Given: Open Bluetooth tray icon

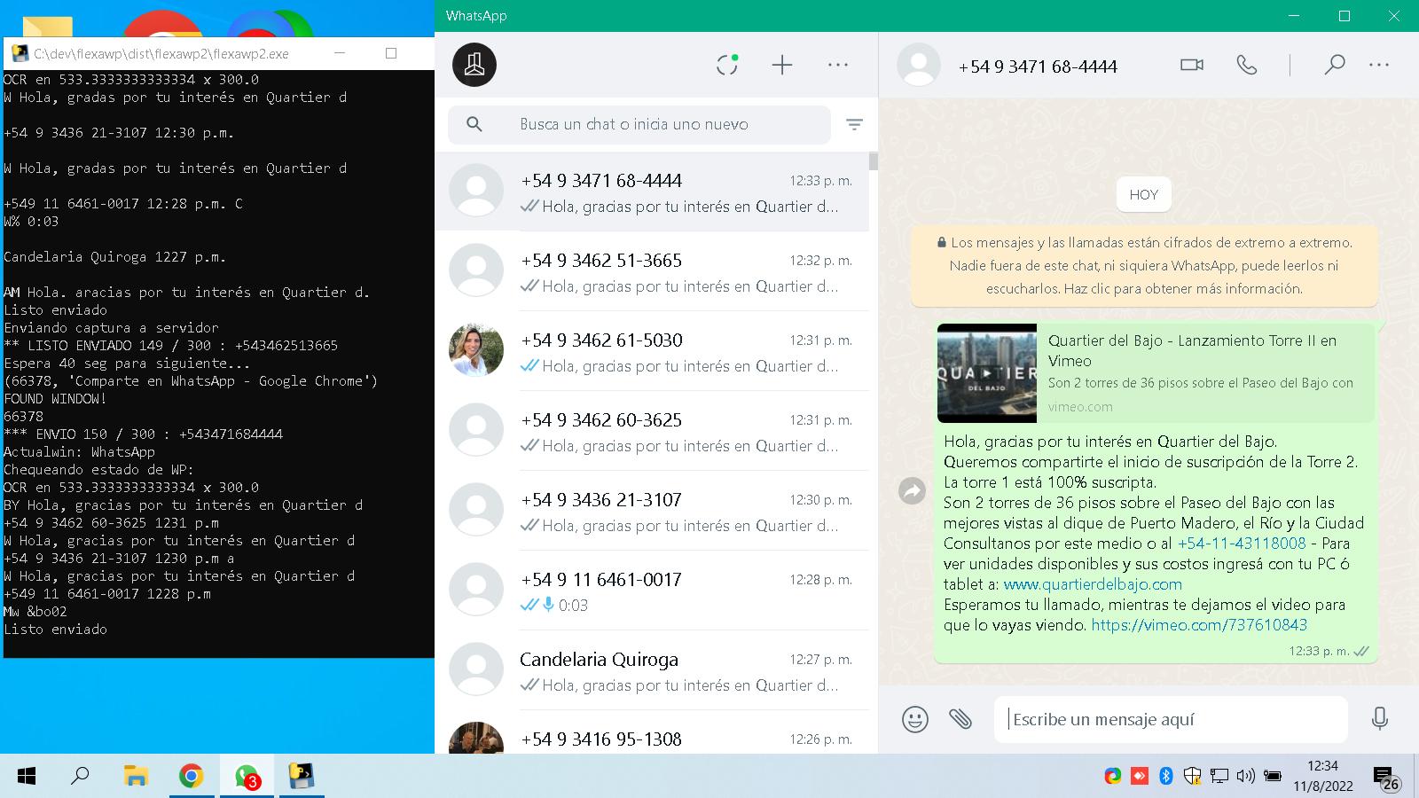Looking at the screenshot, I should pyautogui.click(x=1166, y=777).
